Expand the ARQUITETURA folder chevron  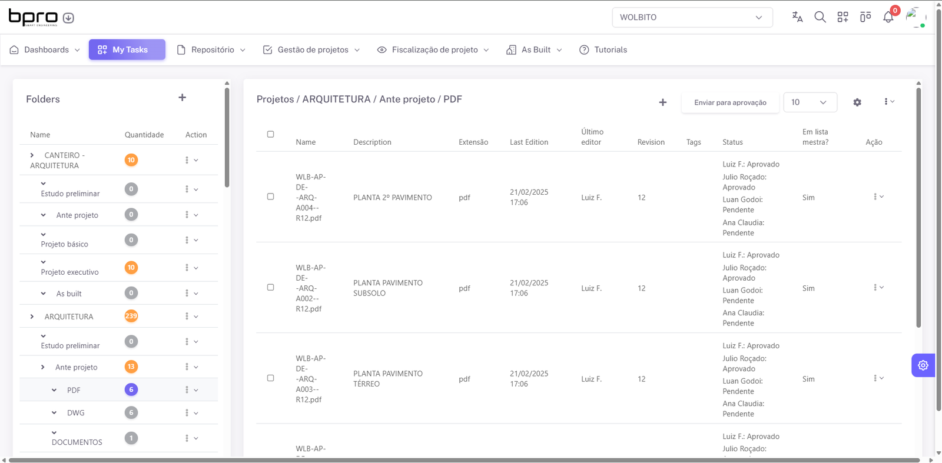(32, 317)
